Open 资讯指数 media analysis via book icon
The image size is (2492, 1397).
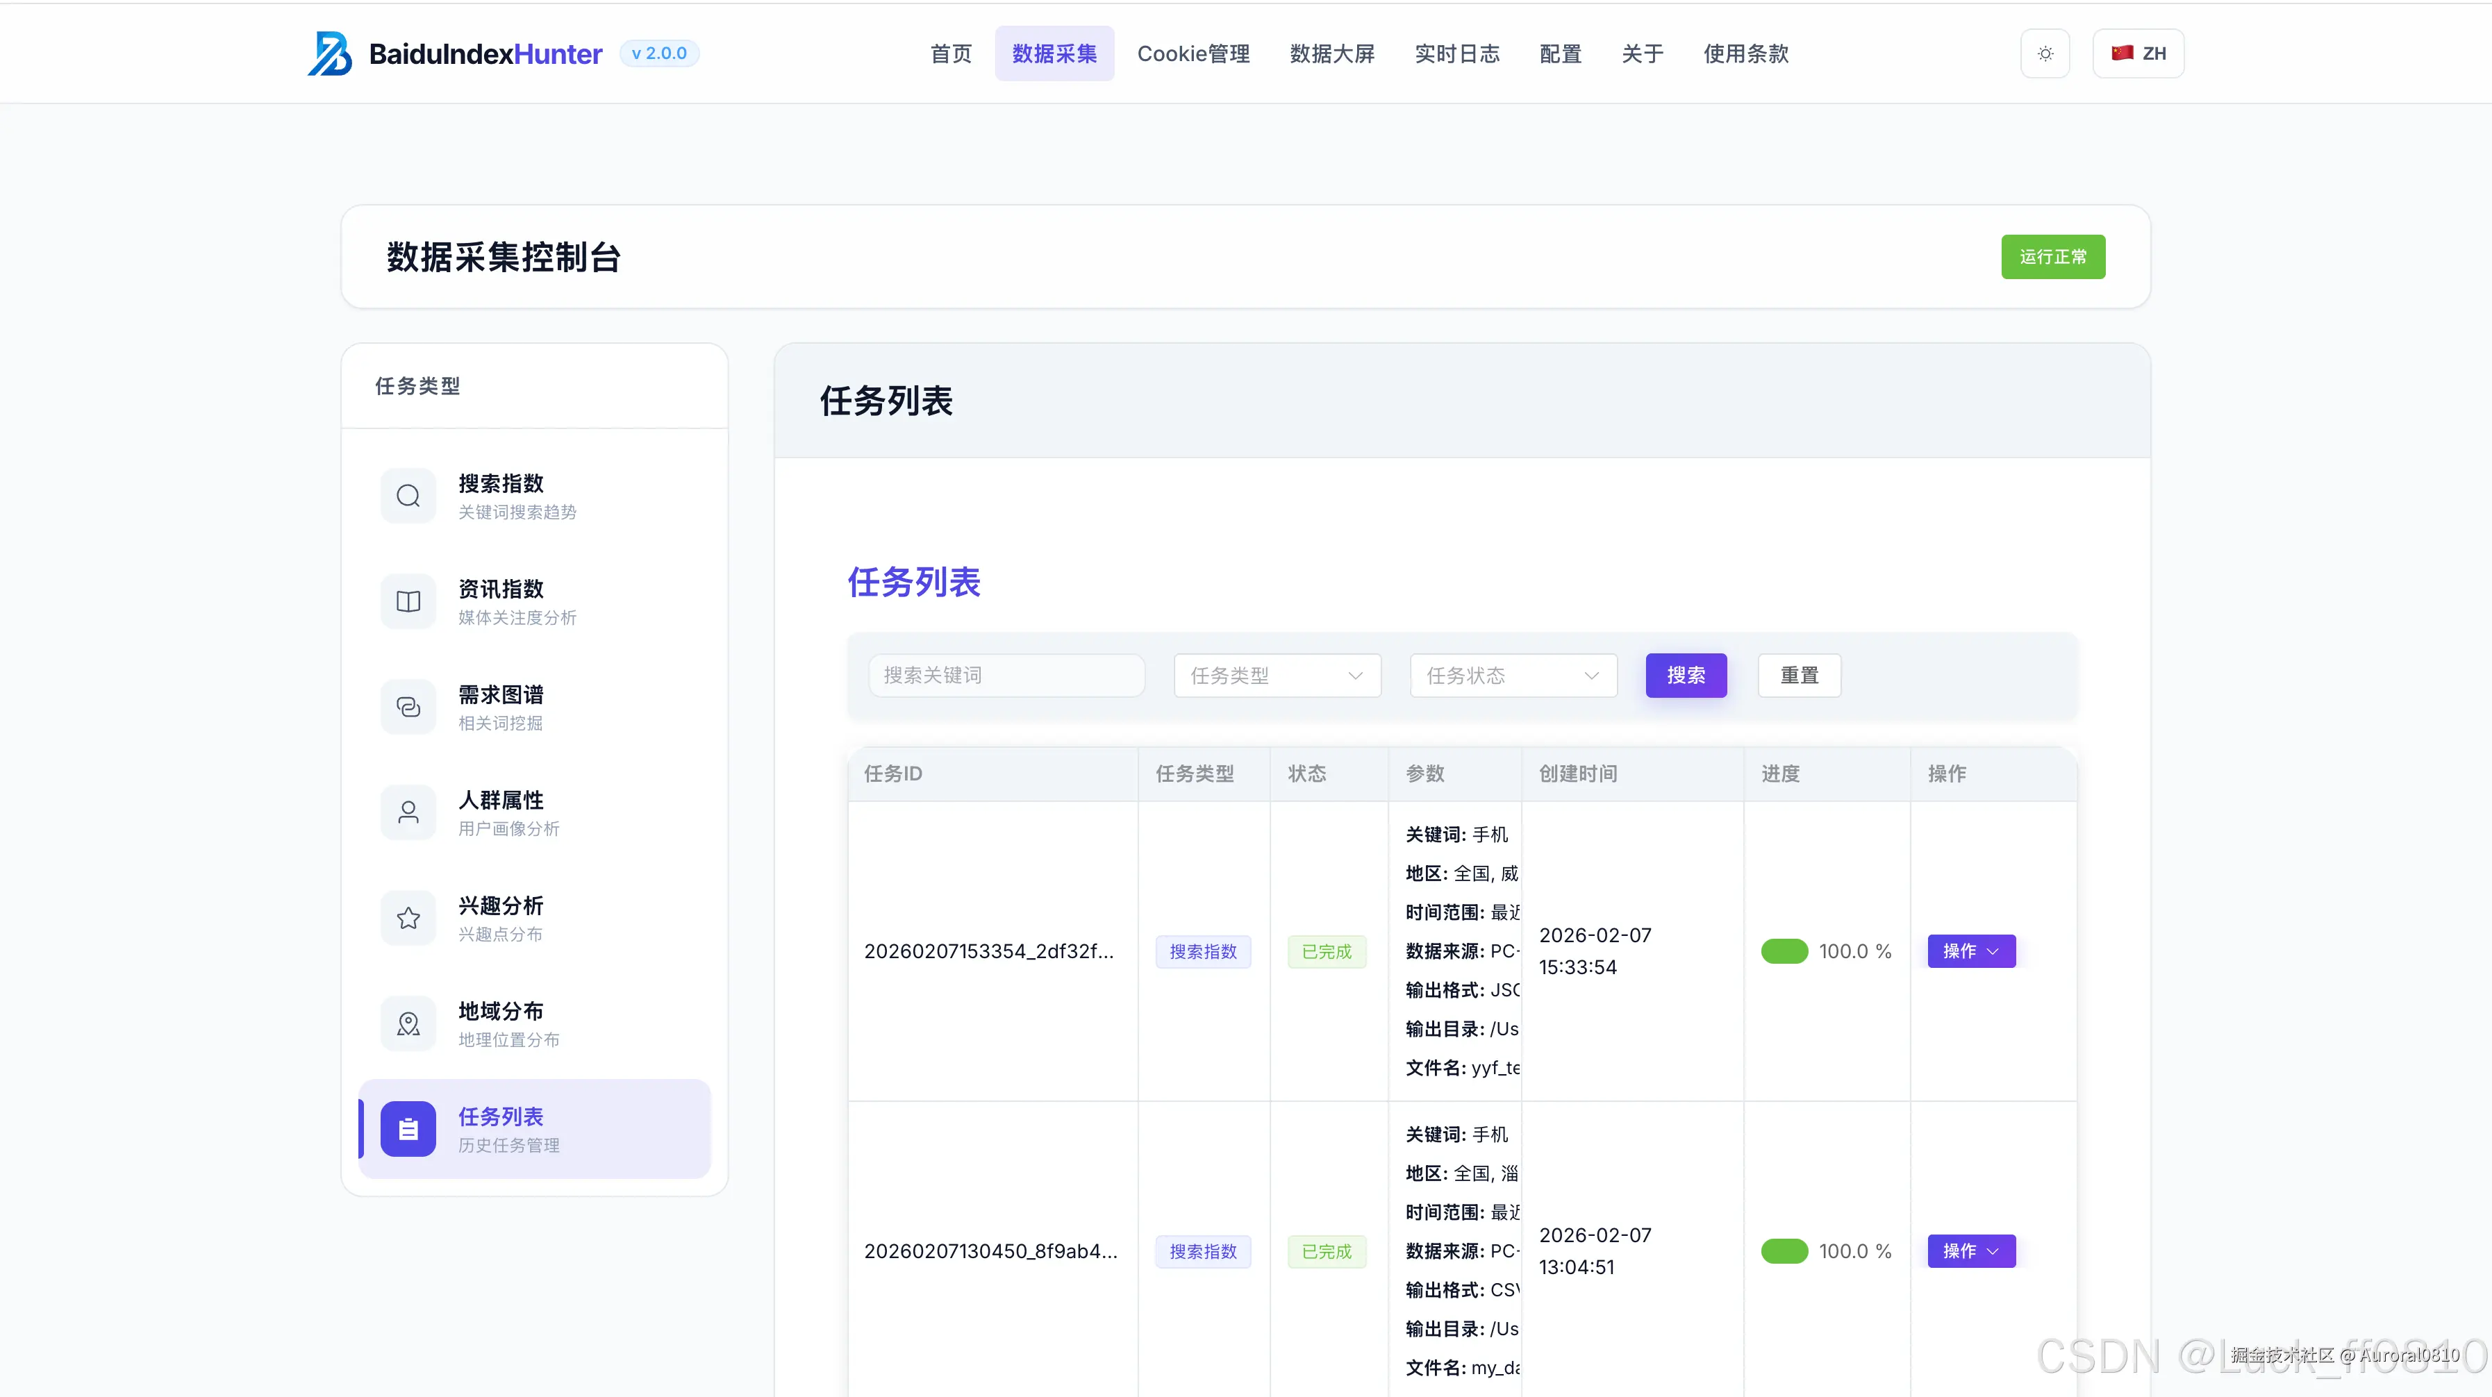click(x=407, y=601)
